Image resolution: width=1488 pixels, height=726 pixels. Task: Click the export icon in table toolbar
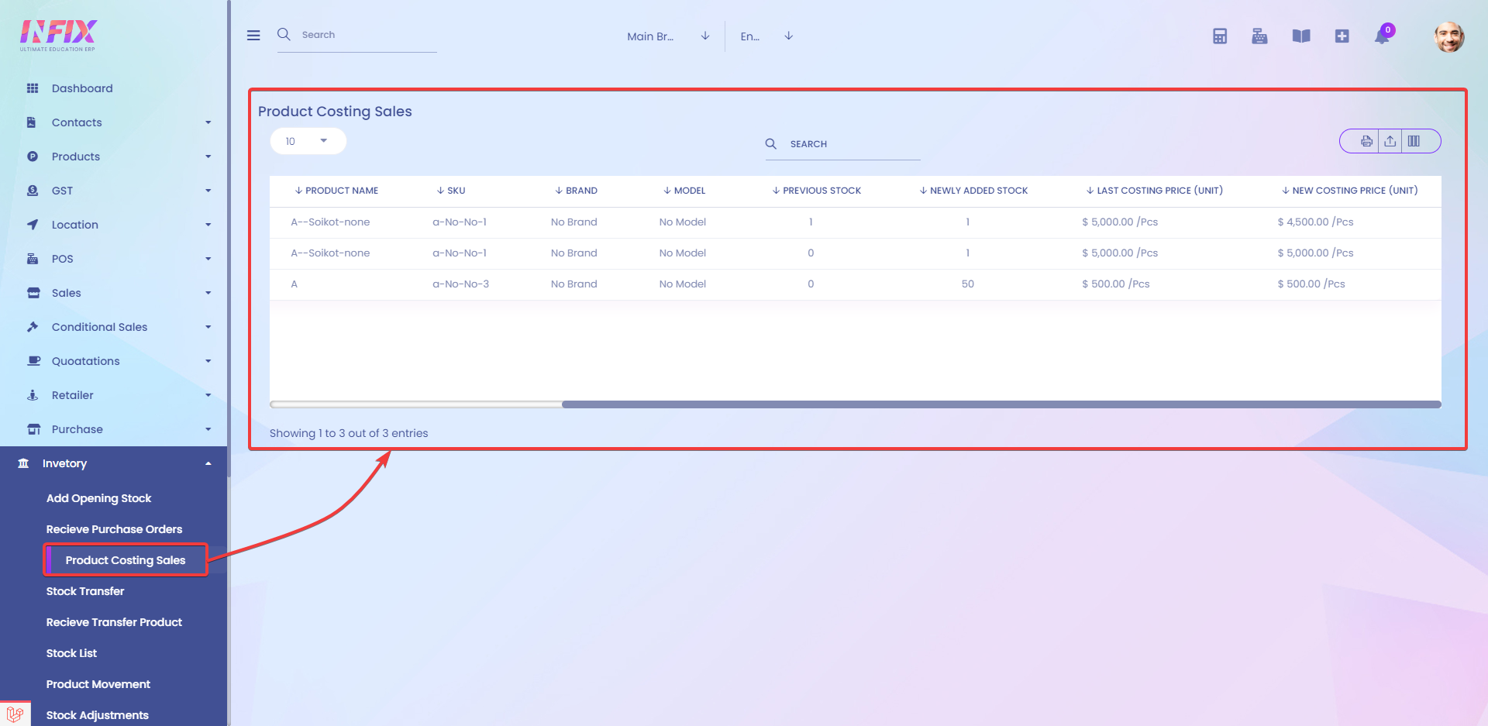[x=1390, y=141]
